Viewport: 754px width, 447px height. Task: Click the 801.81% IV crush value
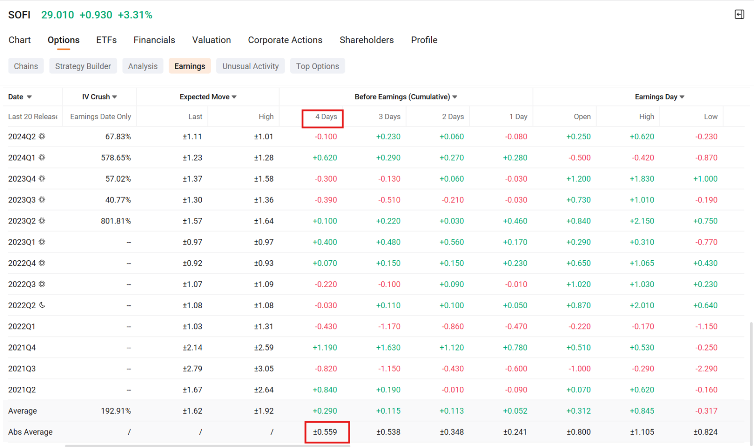pos(116,221)
